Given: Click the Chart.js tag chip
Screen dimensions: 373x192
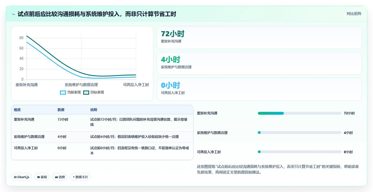Looking at the screenshot, I should (22, 177).
